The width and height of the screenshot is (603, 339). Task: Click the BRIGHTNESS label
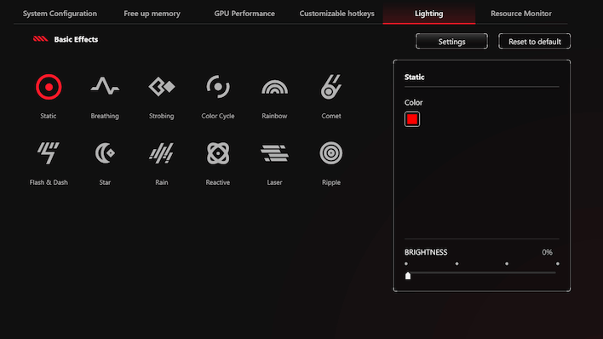pyautogui.click(x=426, y=252)
